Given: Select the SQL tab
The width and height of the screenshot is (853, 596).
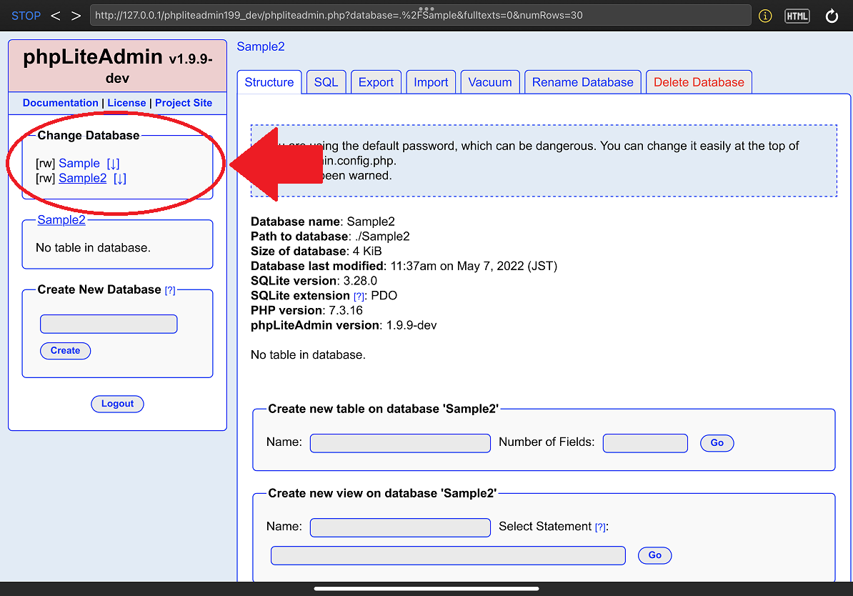Looking at the screenshot, I should coord(326,82).
